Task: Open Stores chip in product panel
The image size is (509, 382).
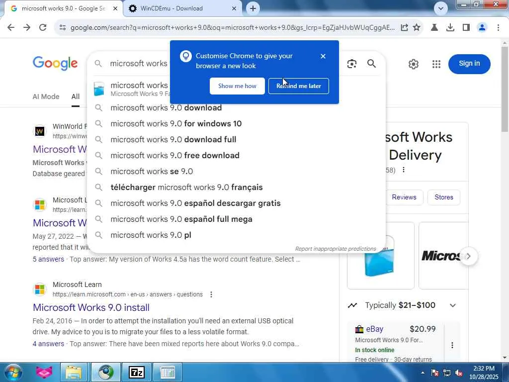Action: point(443,197)
